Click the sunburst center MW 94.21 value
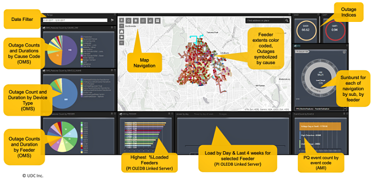The image size is (373, 188). [x=320, y=74]
